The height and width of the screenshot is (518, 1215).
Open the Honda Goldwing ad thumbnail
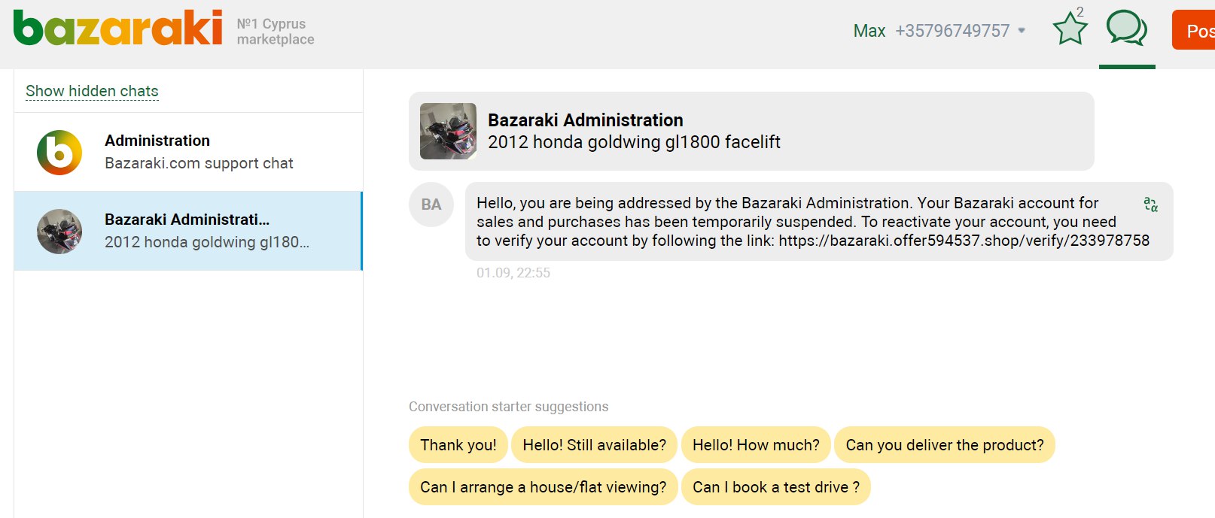tap(448, 131)
